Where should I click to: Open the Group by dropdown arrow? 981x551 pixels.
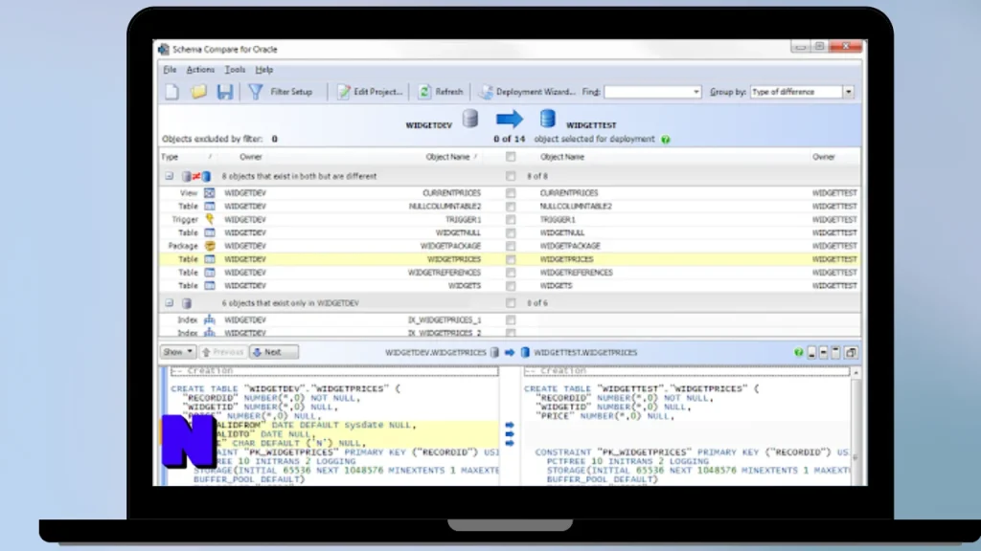pos(849,92)
